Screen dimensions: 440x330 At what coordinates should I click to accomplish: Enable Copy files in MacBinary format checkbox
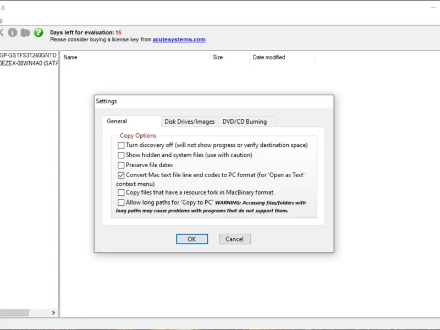pyautogui.click(x=121, y=193)
